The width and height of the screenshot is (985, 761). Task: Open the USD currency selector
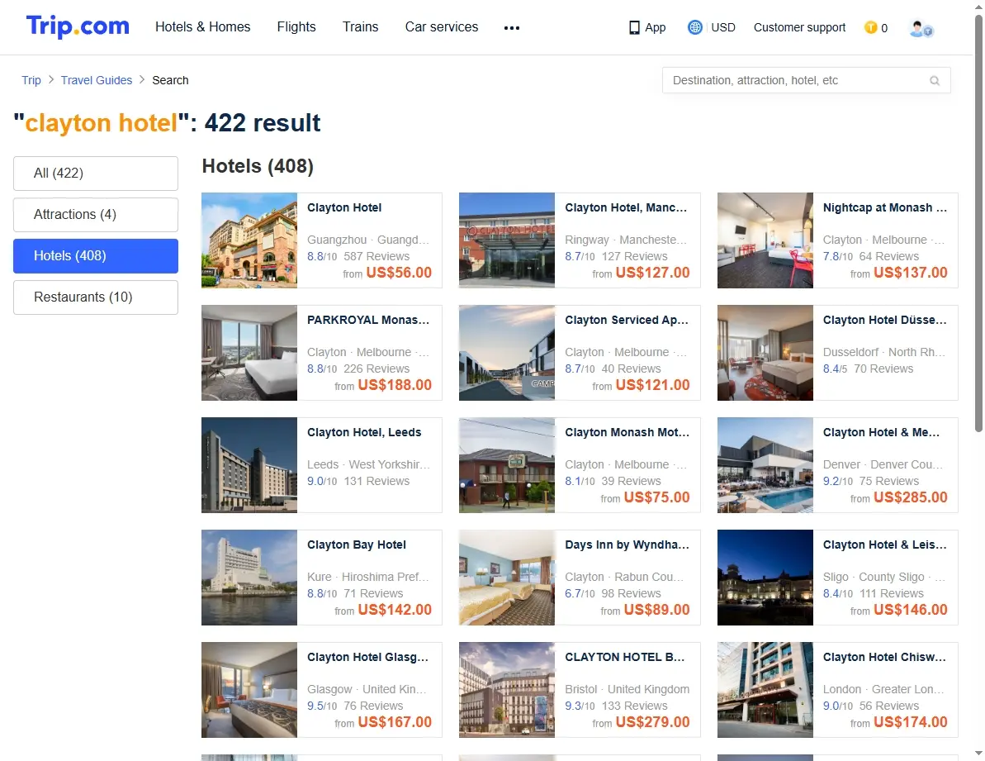click(723, 27)
